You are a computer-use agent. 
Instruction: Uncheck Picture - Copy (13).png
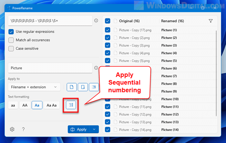tap(108, 122)
